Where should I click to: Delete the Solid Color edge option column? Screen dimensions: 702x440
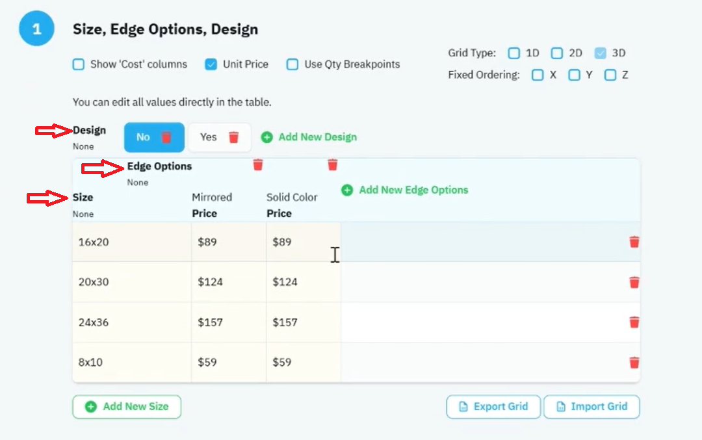click(332, 164)
